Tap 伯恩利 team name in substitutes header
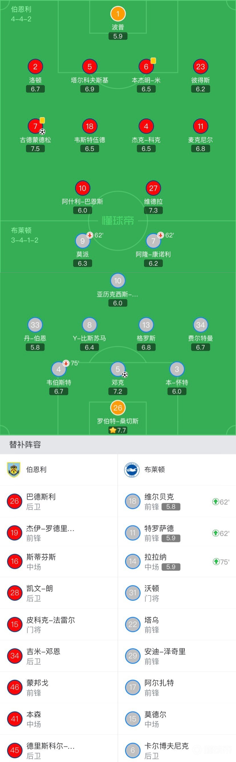Image resolution: width=236 pixels, height=762 pixels. coord(36,469)
